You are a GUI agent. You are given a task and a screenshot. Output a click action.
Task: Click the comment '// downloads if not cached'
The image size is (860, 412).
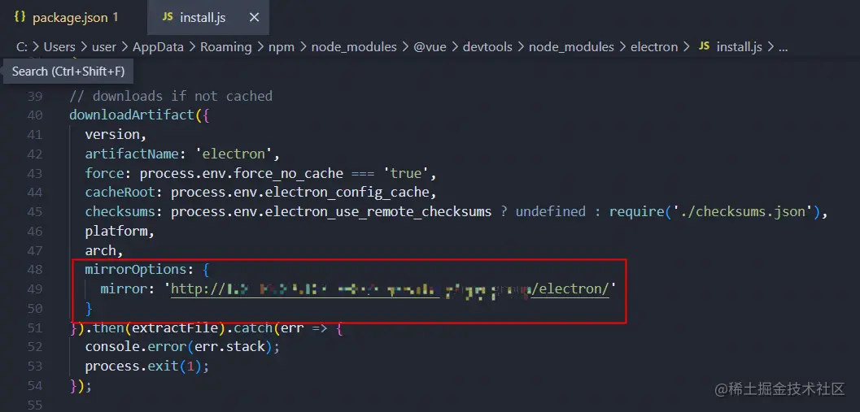click(171, 96)
